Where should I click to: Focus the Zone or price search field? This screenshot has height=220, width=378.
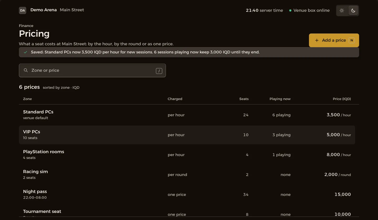click(x=92, y=70)
